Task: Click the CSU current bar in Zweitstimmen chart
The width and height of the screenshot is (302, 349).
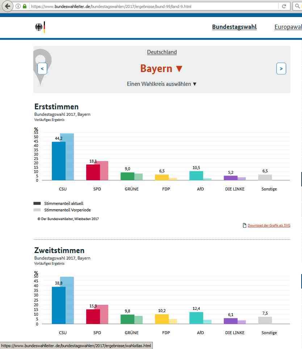Action: 59,305
